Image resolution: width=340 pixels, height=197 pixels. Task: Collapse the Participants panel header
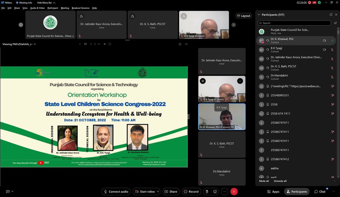point(259,15)
